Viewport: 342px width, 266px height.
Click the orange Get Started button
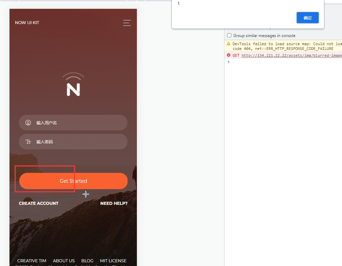(73, 181)
